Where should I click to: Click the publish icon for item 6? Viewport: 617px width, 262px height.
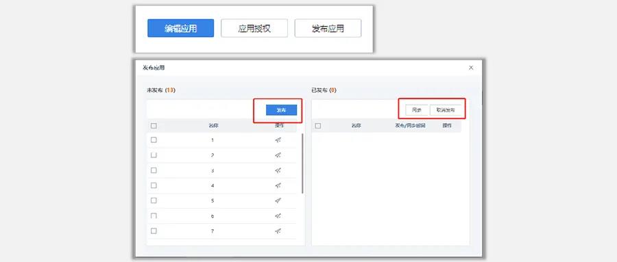[278, 216]
